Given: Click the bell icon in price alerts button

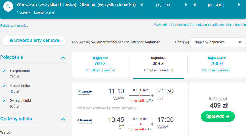Looking at the screenshot, I should point(12,41).
